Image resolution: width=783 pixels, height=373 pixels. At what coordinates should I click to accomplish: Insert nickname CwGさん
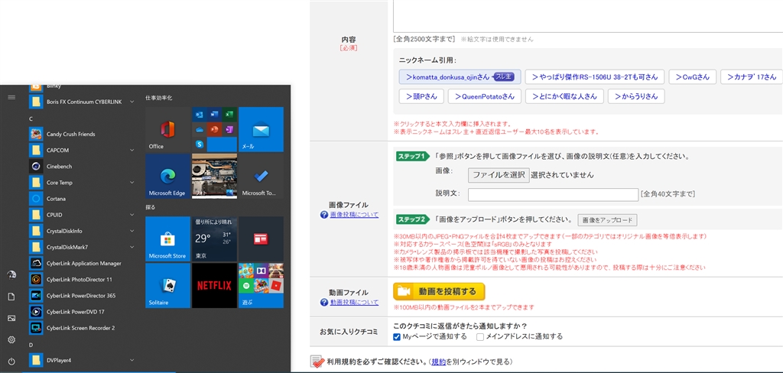693,77
